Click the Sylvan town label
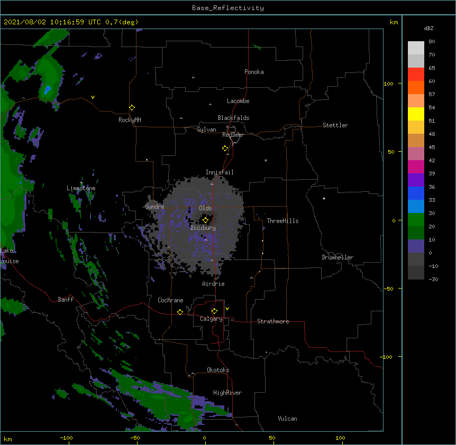Viewport: 456px width, 445px height. point(206,129)
